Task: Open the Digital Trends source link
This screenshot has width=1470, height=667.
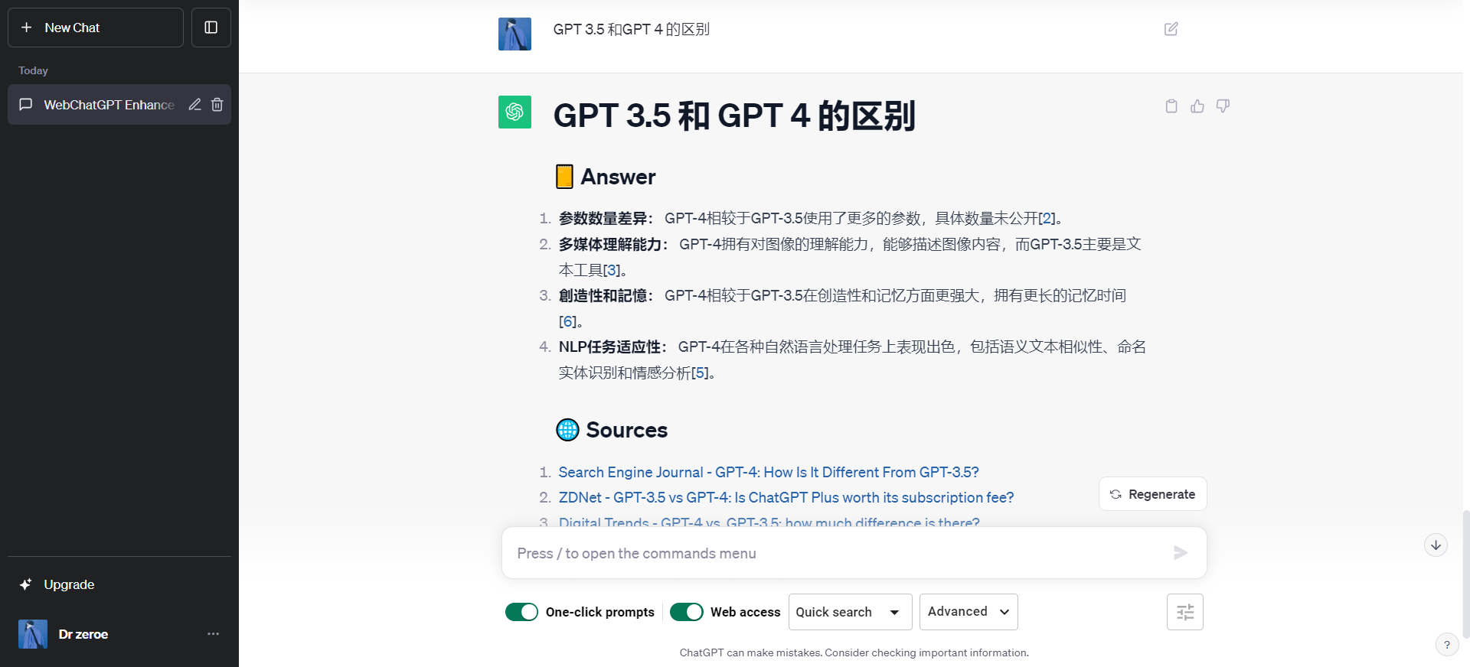Action: coord(769,522)
